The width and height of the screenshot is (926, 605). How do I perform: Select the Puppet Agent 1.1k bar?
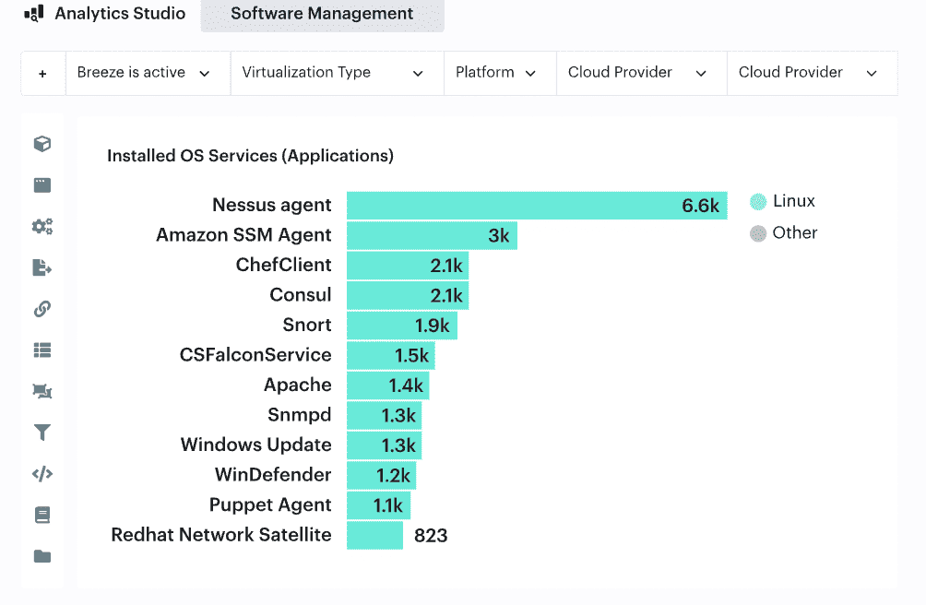(x=378, y=505)
